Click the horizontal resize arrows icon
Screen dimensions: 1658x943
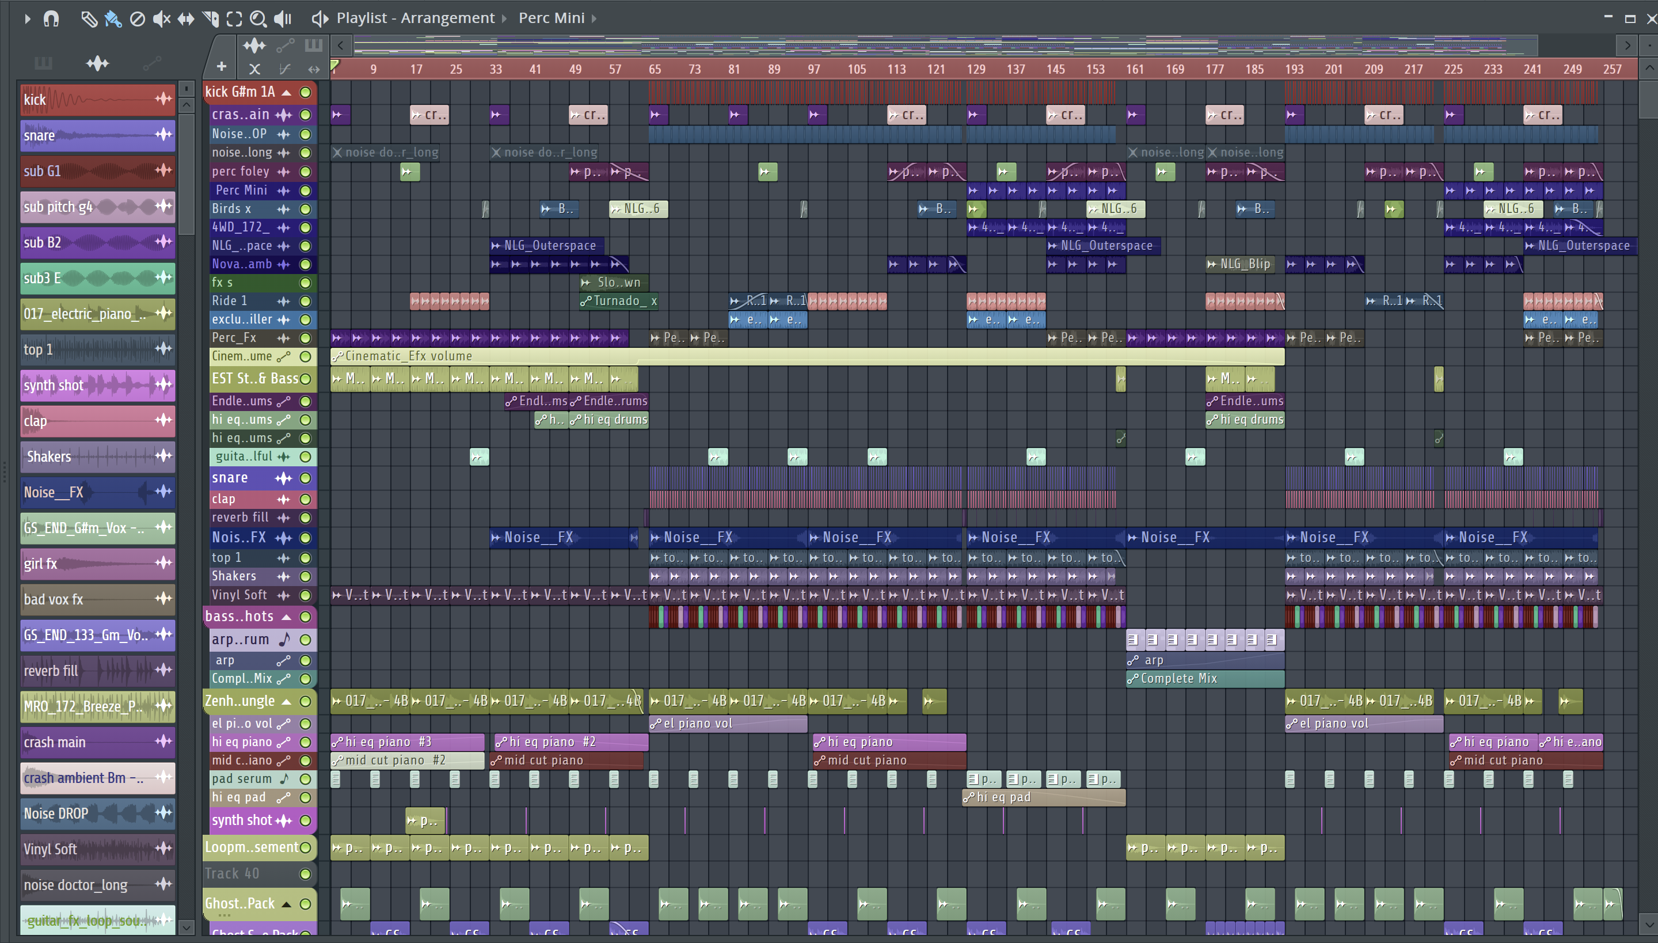pyautogui.click(x=314, y=69)
